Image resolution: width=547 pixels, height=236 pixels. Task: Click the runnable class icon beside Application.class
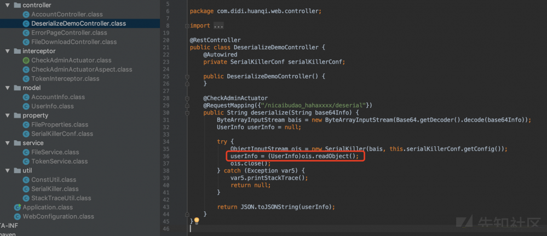pyautogui.click(x=18, y=208)
